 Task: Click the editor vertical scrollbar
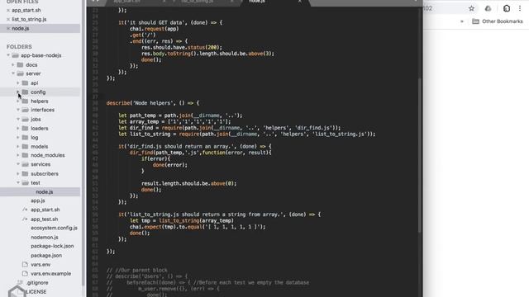pos(420,155)
